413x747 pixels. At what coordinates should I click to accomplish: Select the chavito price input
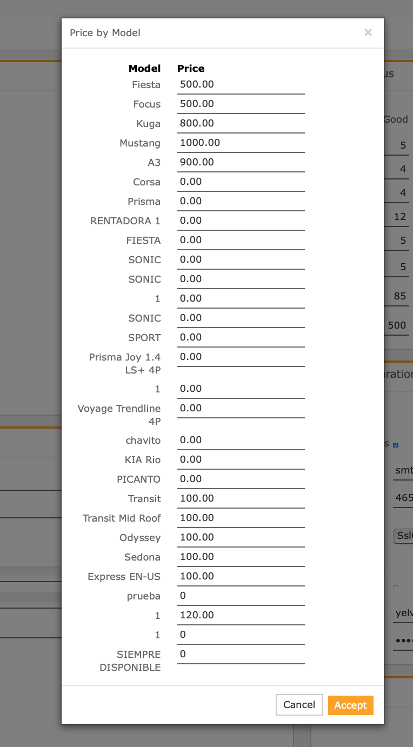click(241, 440)
